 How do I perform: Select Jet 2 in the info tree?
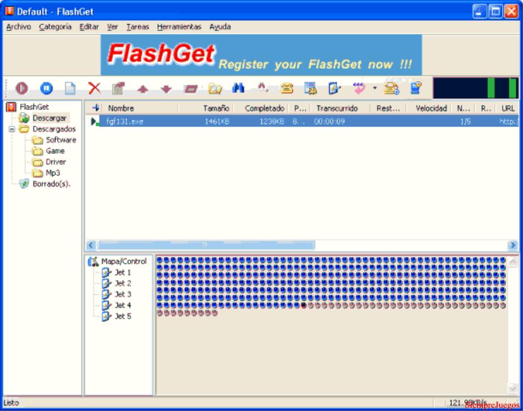point(123,284)
